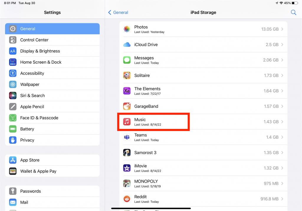The width and height of the screenshot is (302, 211).
Task: Tap the Samorost 3 app icon
Action: pos(127,153)
